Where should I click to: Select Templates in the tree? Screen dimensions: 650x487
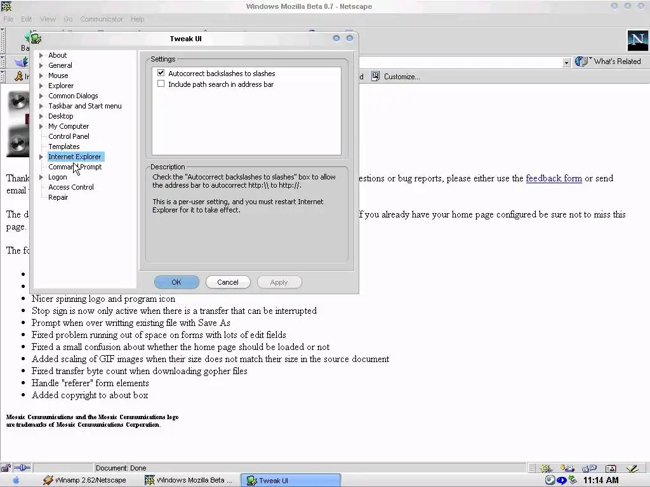64,146
